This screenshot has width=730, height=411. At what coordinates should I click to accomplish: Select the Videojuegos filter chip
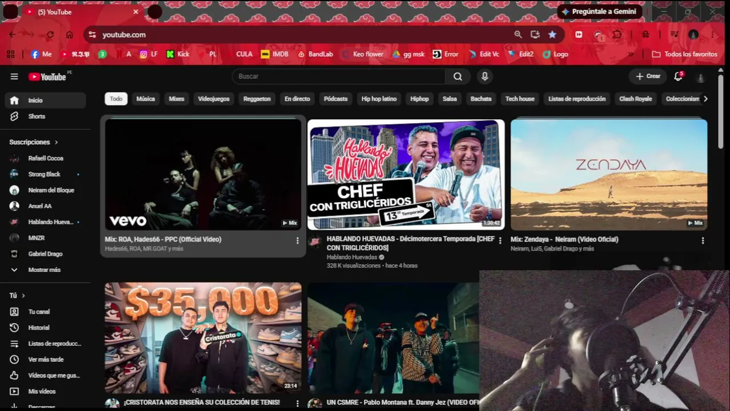214,99
